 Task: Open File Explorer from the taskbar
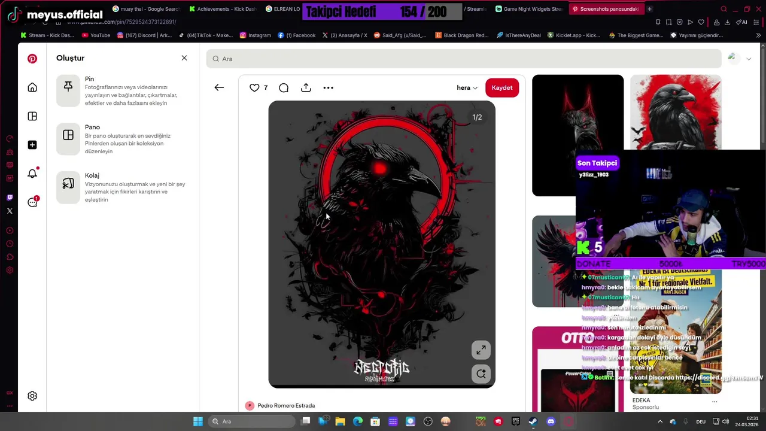click(x=340, y=421)
